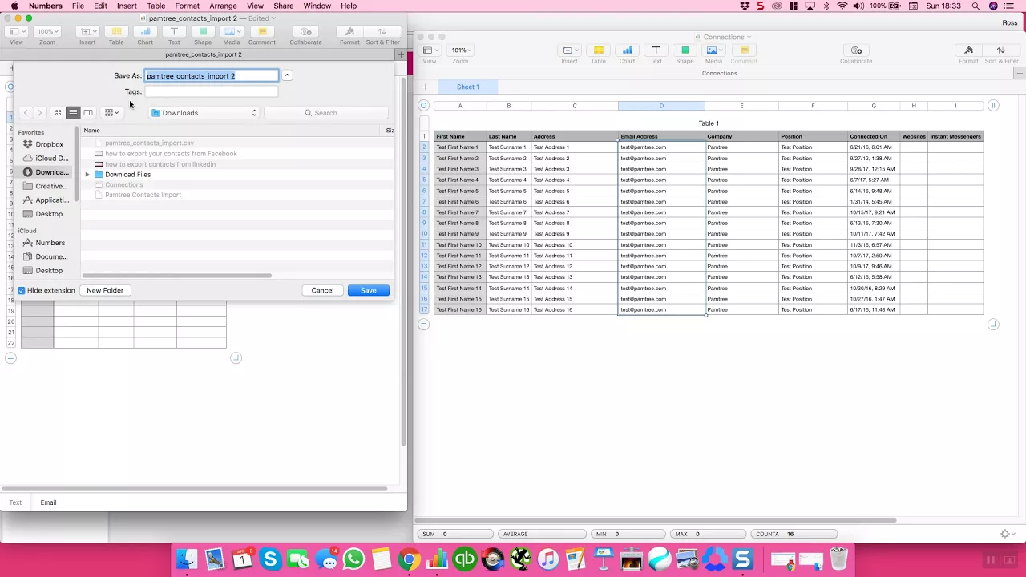The height and width of the screenshot is (577, 1026).
Task: Click New Folder button
Action: pos(105,290)
